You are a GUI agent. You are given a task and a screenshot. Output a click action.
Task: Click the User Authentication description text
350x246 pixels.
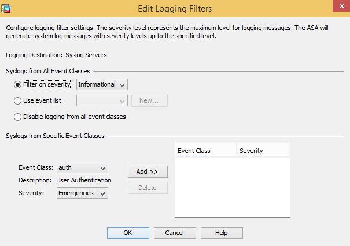[84, 181]
